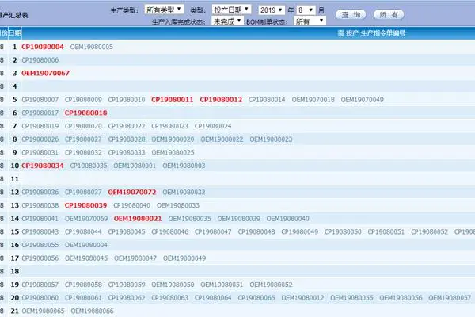
Task: Open order CP19080009
Action: click(83, 100)
